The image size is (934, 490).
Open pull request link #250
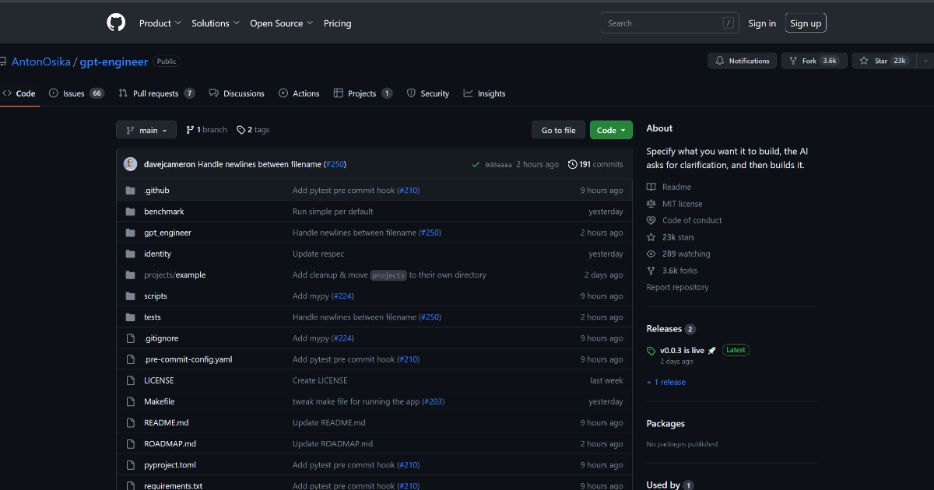pyautogui.click(x=335, y=164)
